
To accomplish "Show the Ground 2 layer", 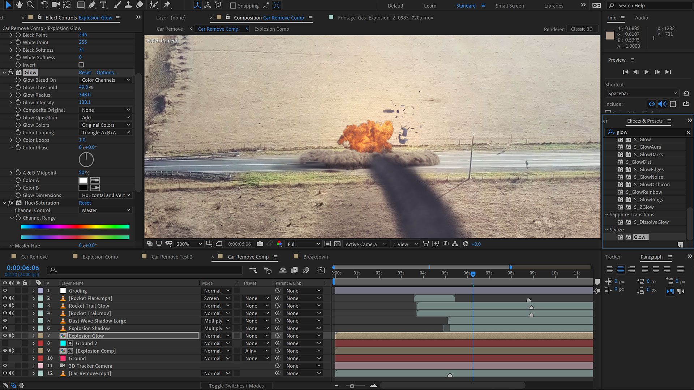I will pyautogui.click(x=5, y=343).
